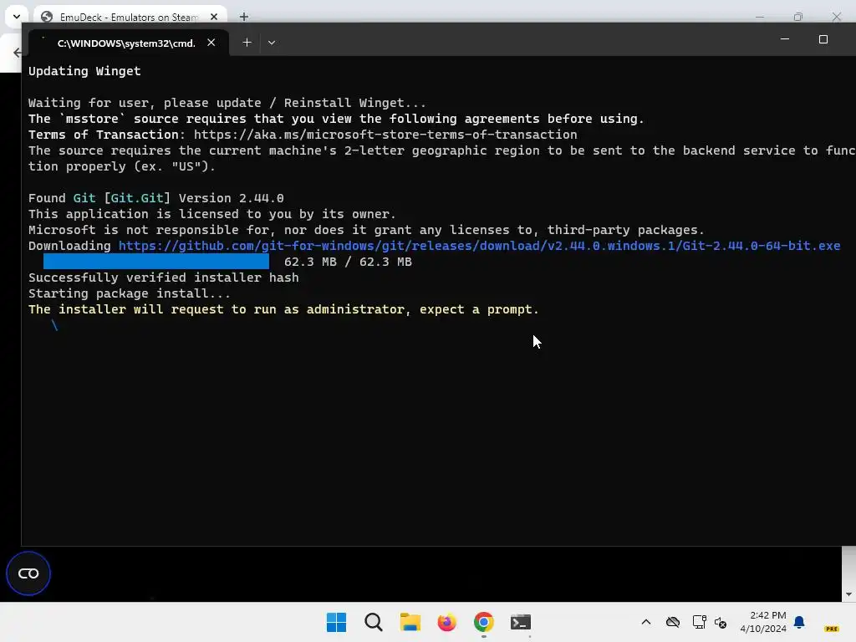This screenshot has height=642, width=856.
Task: Show hidden system tray icons
Action: point(646,622)
